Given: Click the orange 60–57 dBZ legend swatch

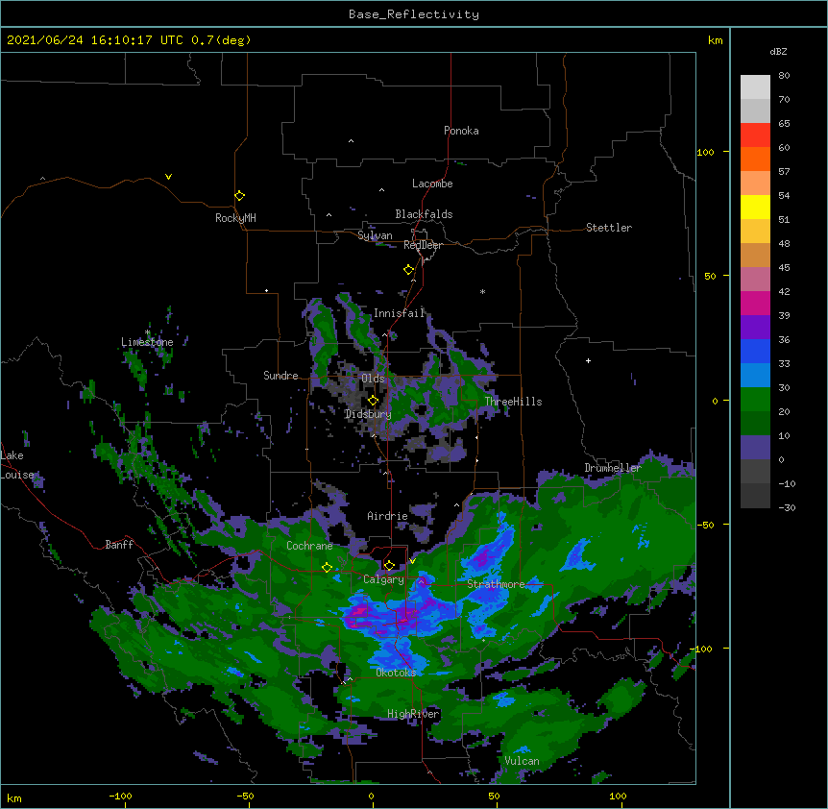Looking at the screenshot, I should coord(755,159).
